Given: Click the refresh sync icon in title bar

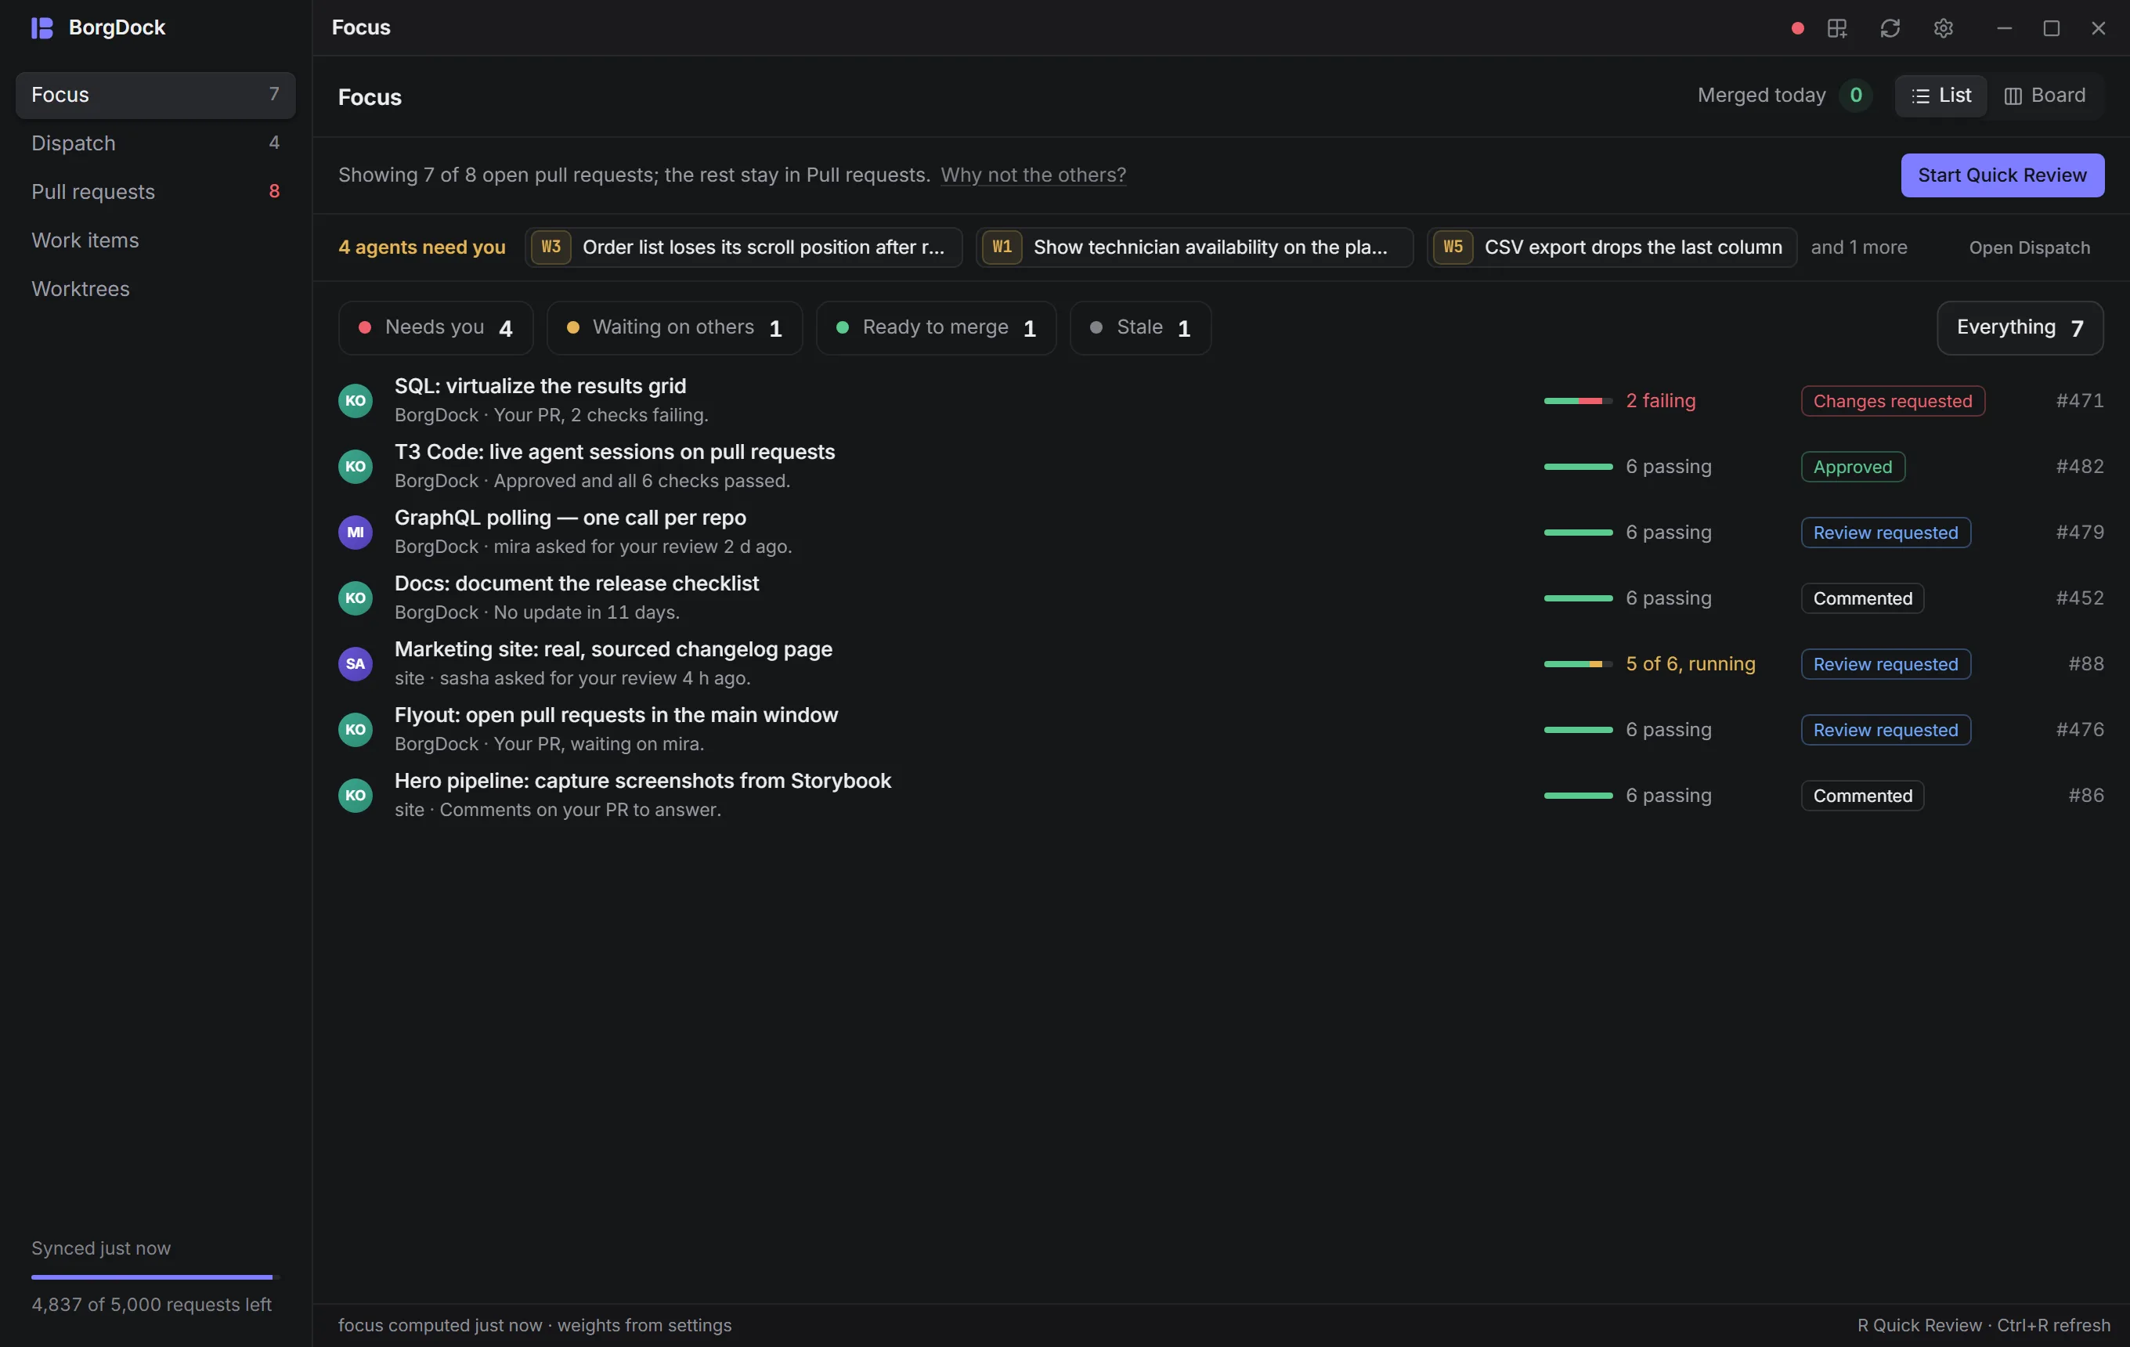Looking at the screenshot, I should 1890,28.
